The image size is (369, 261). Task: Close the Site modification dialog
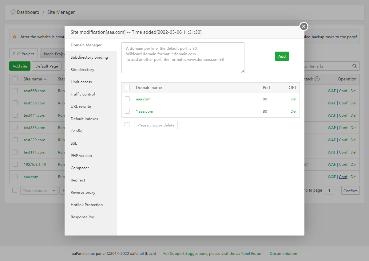coord(304,26)
